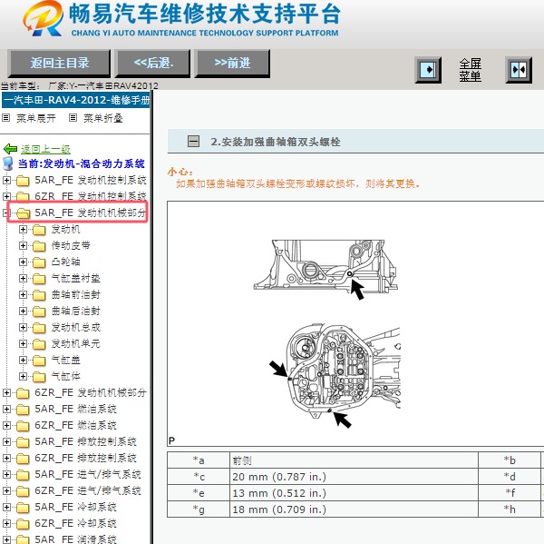Viewport: 544px width, 544px height.
Task: Expand 6ZR_FE 发动机控制系统 node
Action: pyautogui.click(x=6, y=196)
